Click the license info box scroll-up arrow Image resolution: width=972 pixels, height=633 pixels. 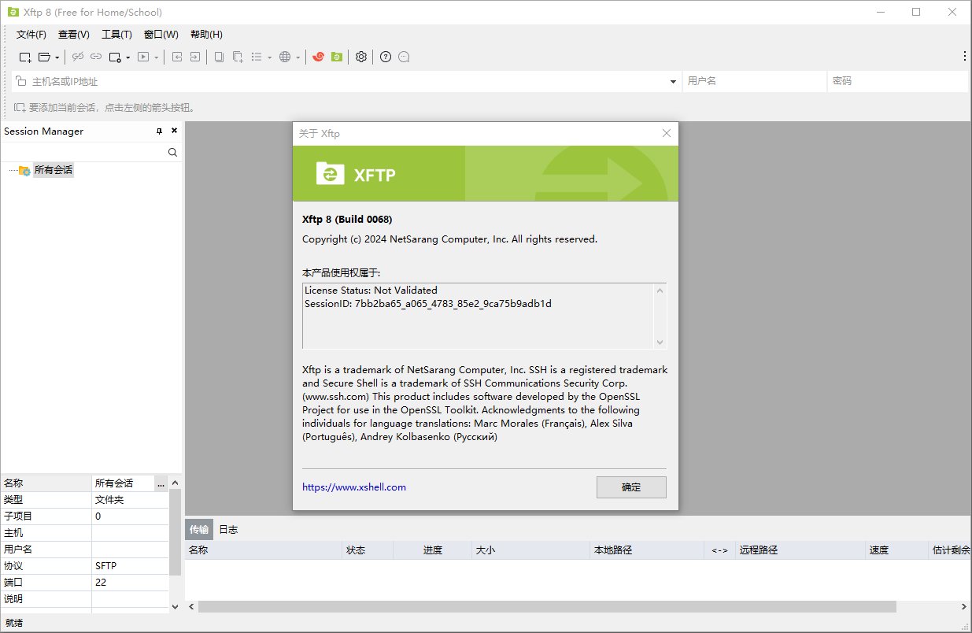(x=660, y=291)
